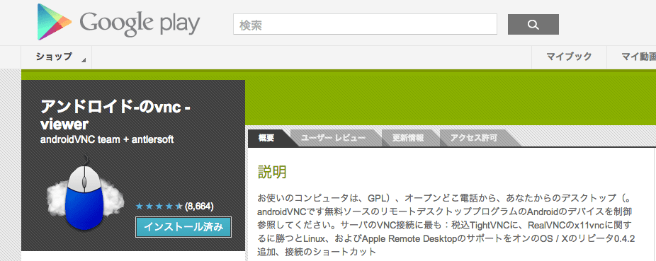Go to マイブック
Viewport: 656px width, 261px height.
click(569, 57)
